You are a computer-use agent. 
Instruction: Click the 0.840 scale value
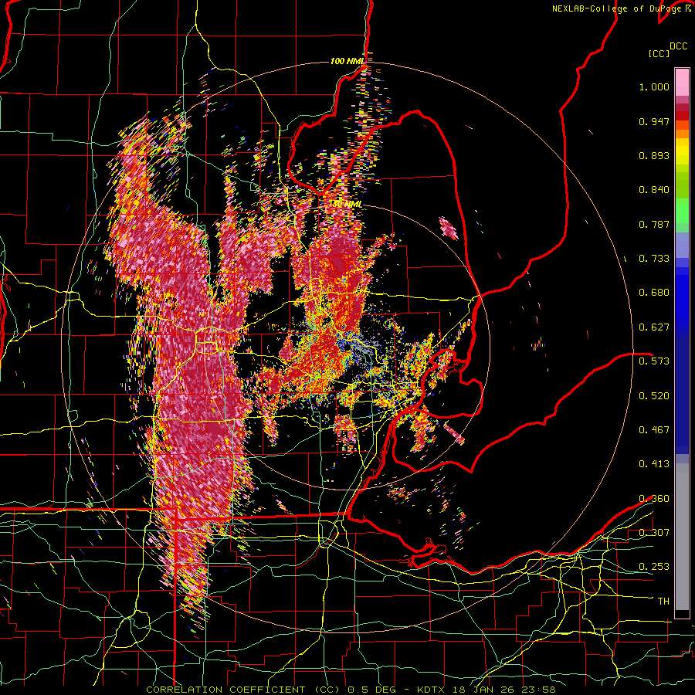coord(654,190)
